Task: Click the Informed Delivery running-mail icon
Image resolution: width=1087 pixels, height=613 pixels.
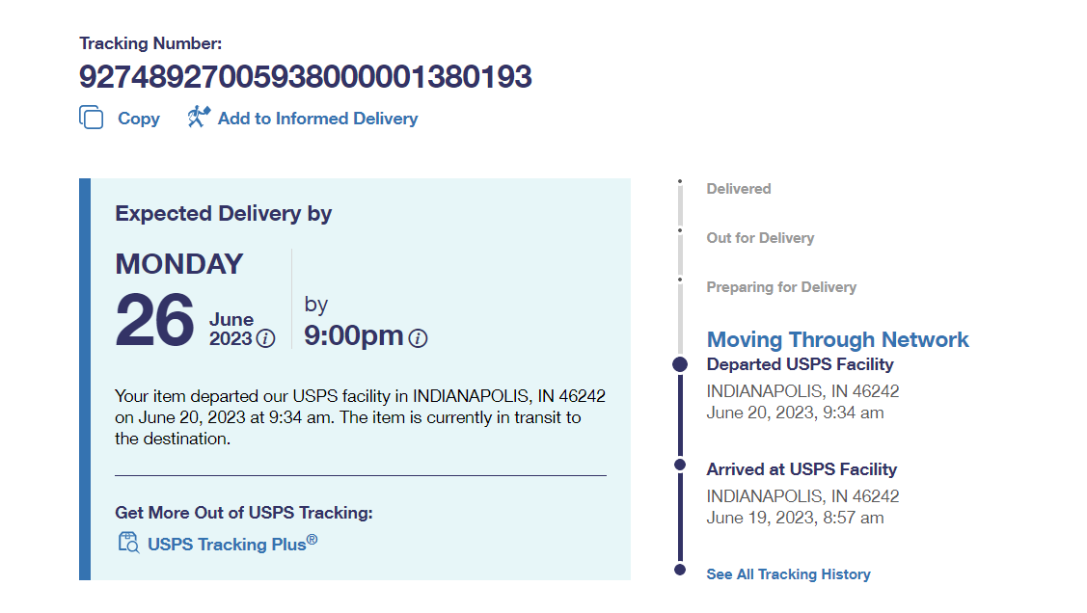Action: (x=198, y=118)
